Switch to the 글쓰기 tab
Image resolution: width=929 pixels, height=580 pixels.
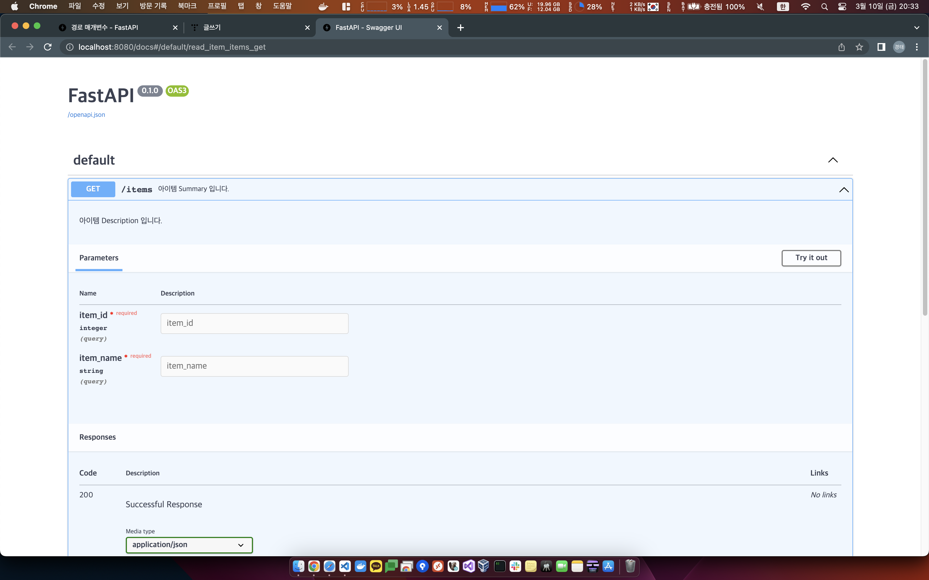tap(246, 28)
